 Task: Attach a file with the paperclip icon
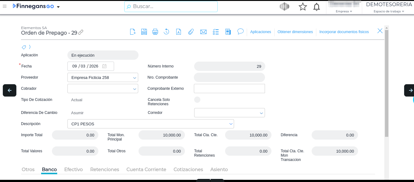click(x=191, y=32)
